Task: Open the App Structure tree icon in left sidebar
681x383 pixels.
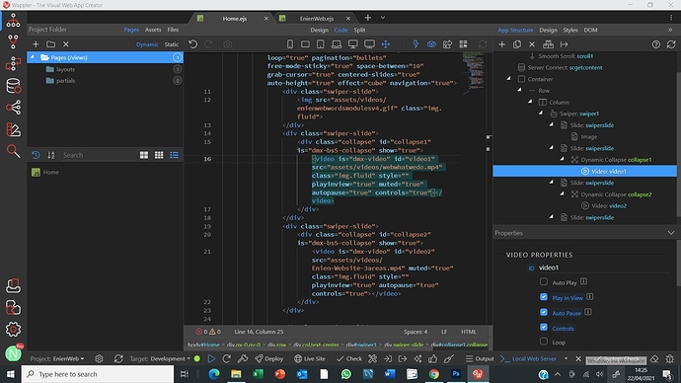Action: click(13, 21)
